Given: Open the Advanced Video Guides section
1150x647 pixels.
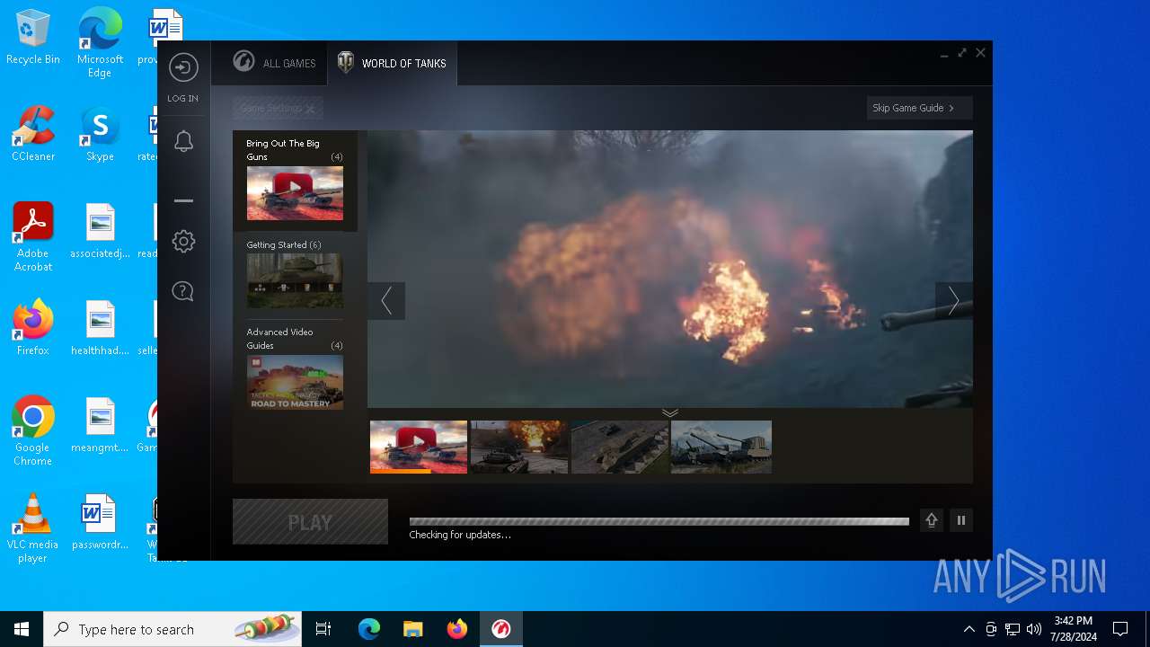Looking at the screenshot, I should (295, 368).
